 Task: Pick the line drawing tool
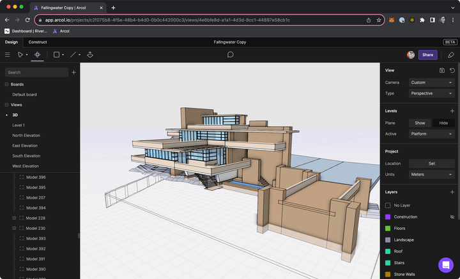(x=73, y=55)
